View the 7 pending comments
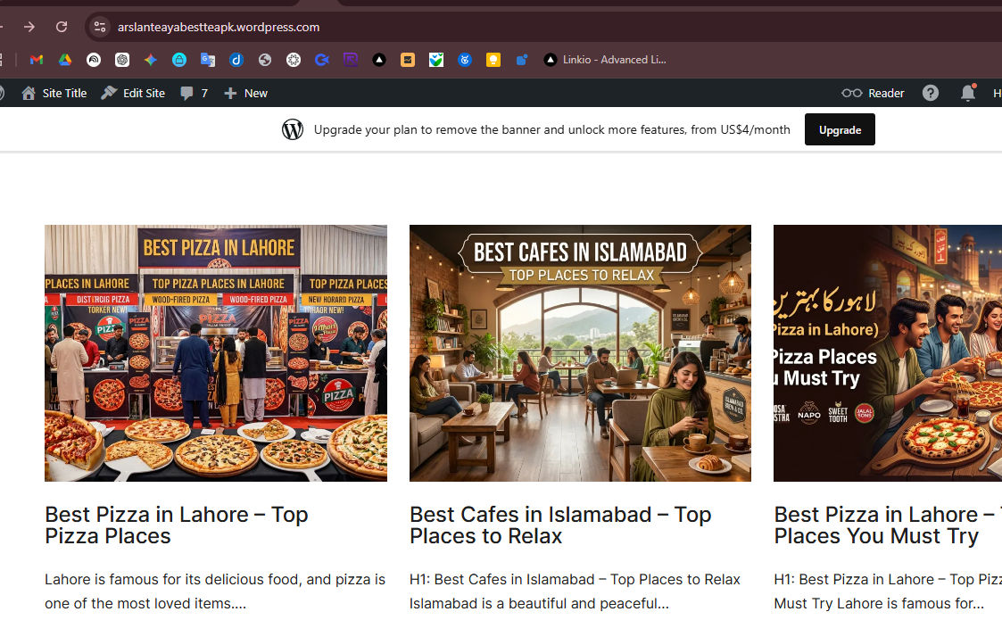The image size is (1002, 620). [x=195, y=94]
